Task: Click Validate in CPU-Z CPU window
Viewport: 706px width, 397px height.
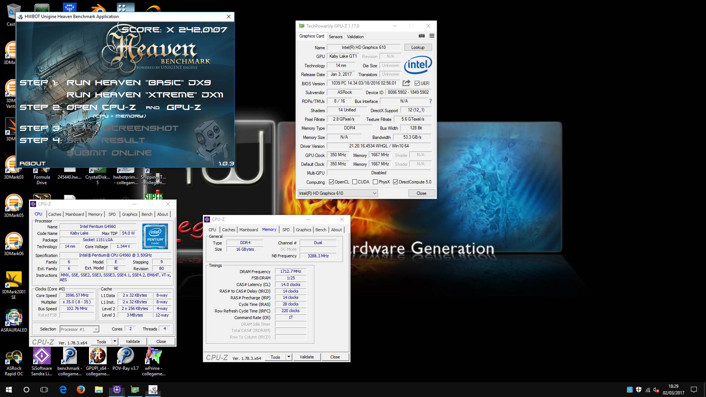Action: (133, 341)
